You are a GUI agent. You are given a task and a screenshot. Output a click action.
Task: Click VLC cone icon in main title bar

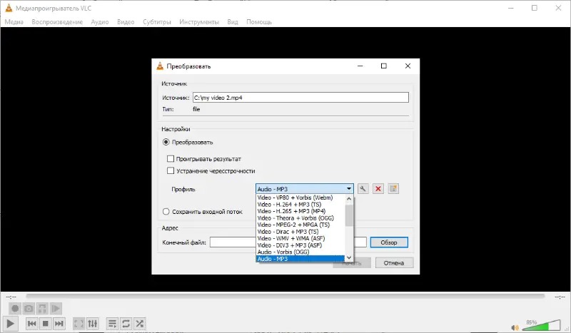coord(9,8)
